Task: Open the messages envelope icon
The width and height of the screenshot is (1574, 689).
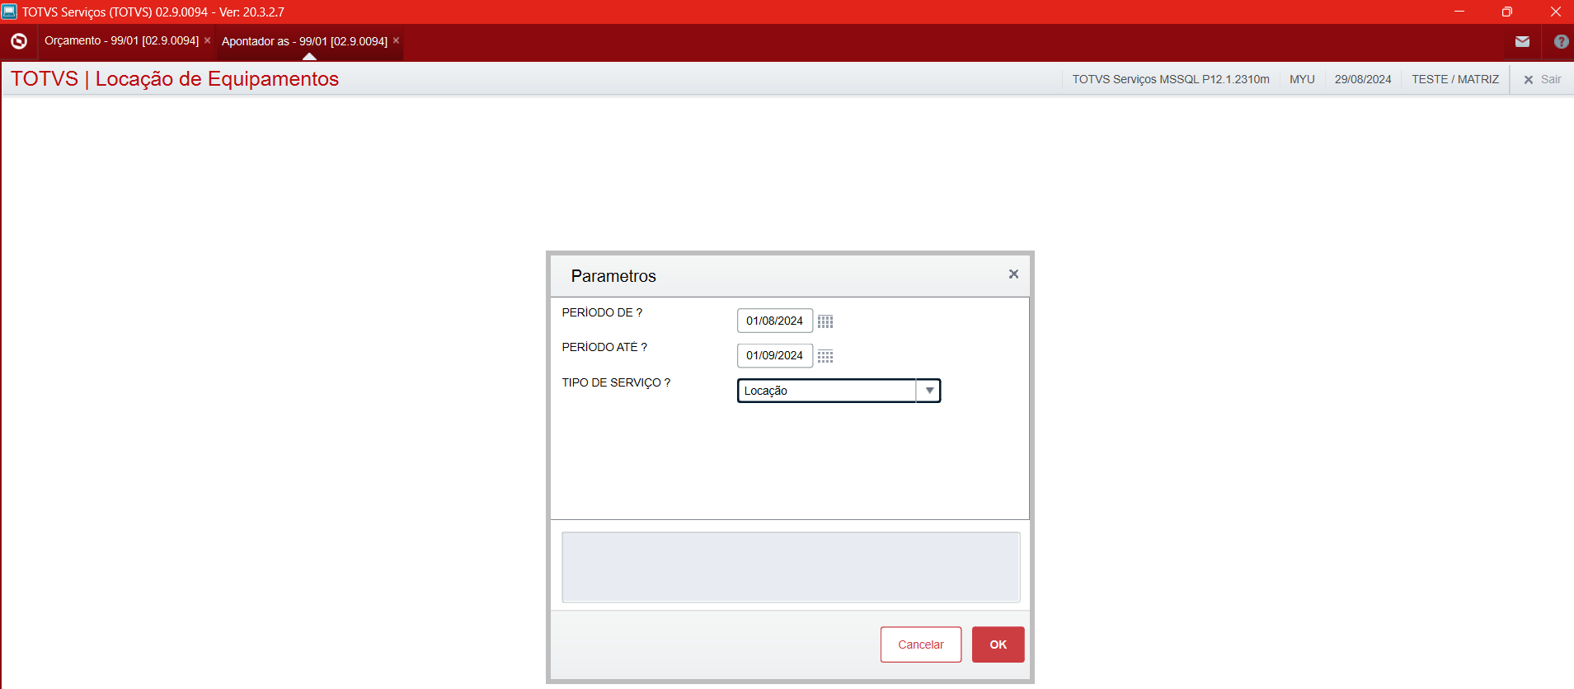Action: click(x=1522, y=41)
